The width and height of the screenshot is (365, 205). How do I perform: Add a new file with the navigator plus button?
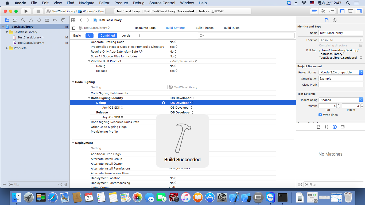point(4,184)
